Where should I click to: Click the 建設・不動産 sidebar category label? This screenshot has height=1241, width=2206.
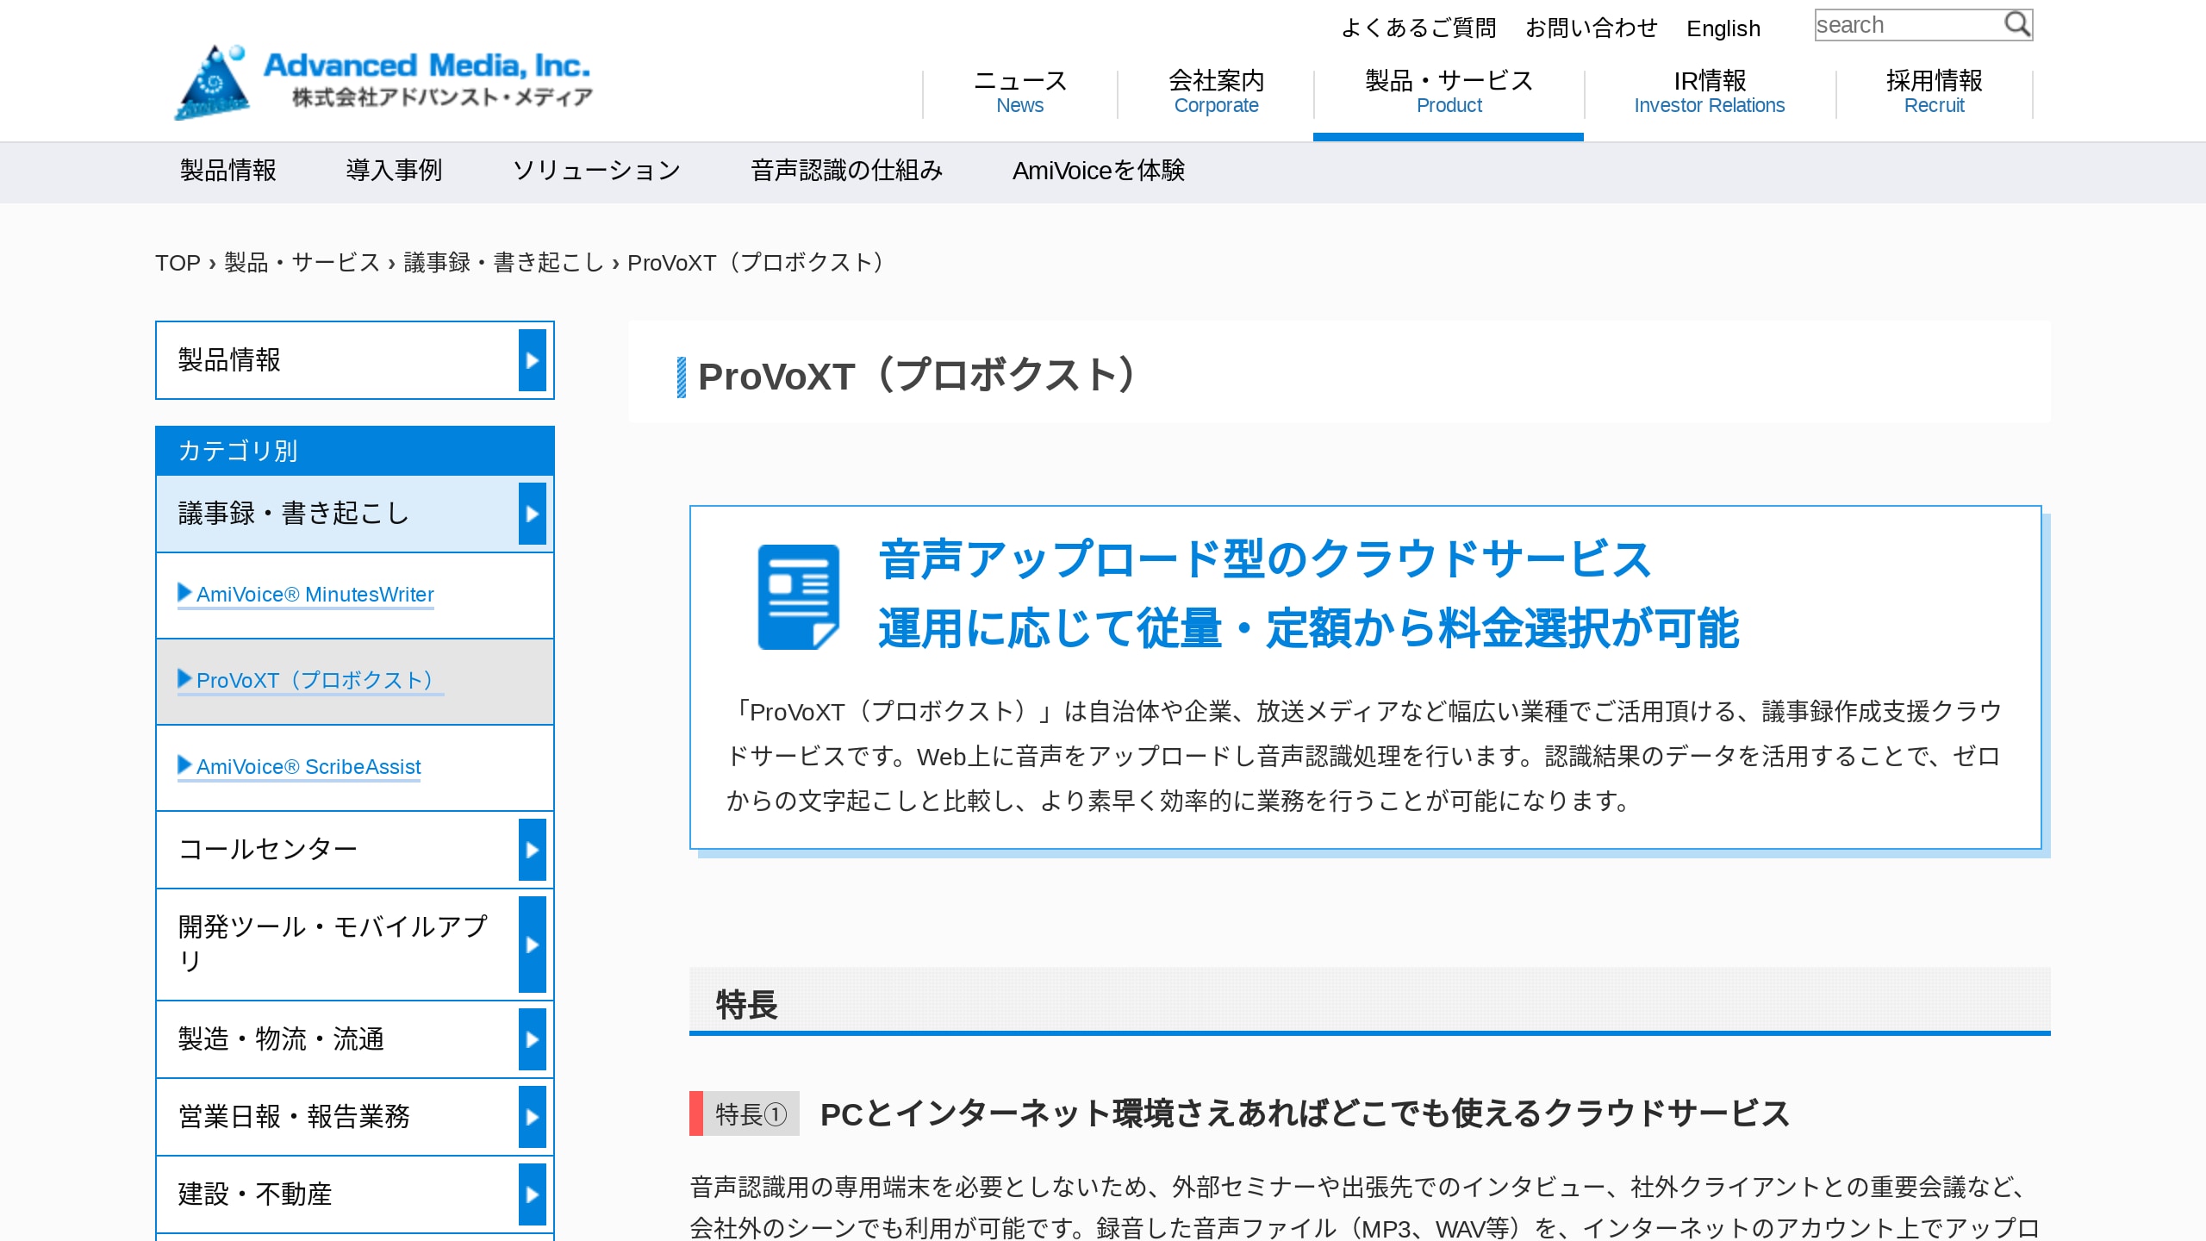[255, 1194]
